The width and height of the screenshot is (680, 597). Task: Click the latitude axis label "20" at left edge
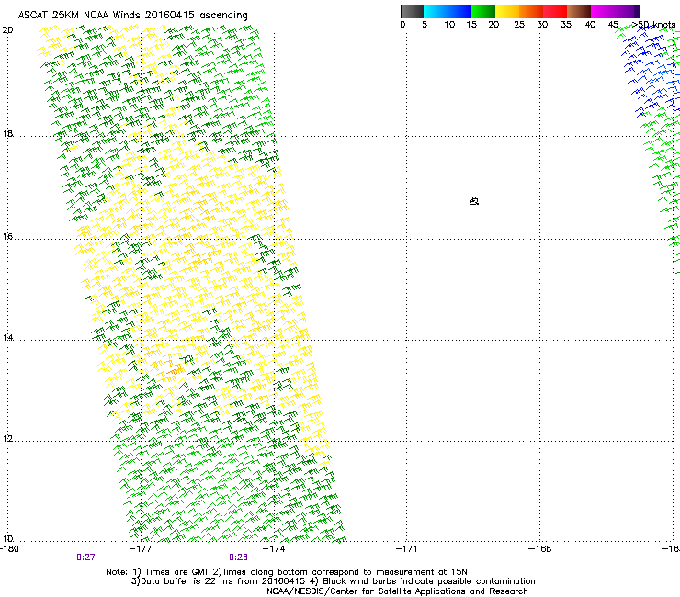7,30
